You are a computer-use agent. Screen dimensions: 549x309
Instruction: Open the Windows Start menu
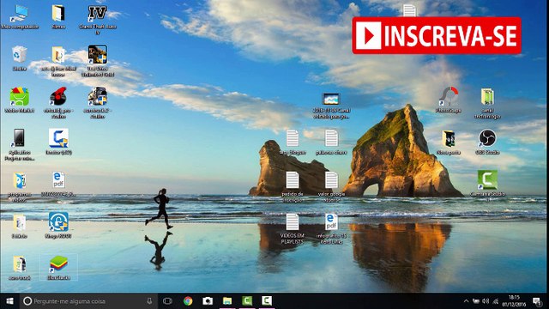click(9, 301)
